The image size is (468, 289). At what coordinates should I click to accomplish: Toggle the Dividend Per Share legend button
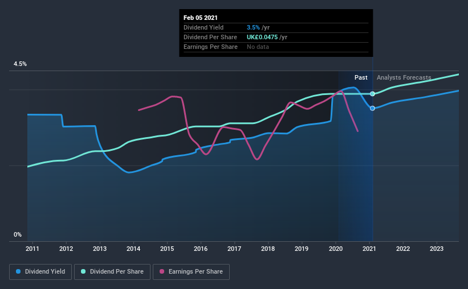click(112, 272)
